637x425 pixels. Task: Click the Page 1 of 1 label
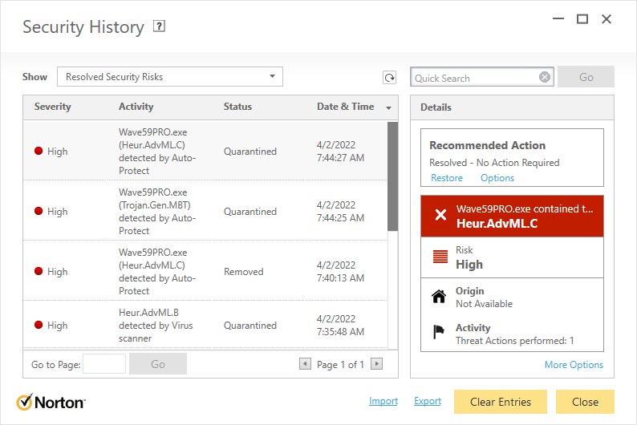340,365
